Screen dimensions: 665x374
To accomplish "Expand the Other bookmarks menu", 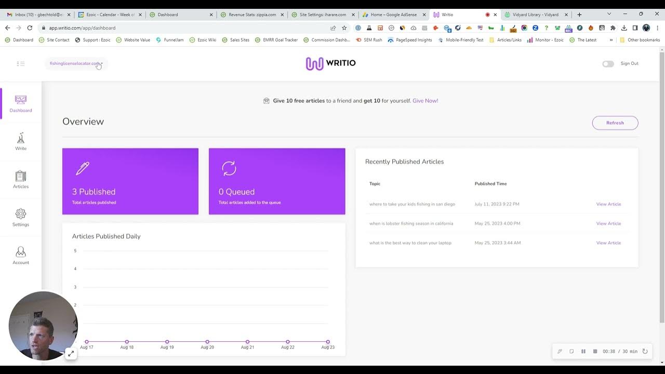I will (643, 40).
